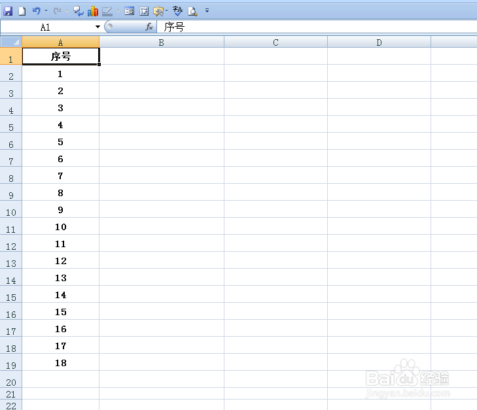Click the checklist properties icon

point(144,11)
